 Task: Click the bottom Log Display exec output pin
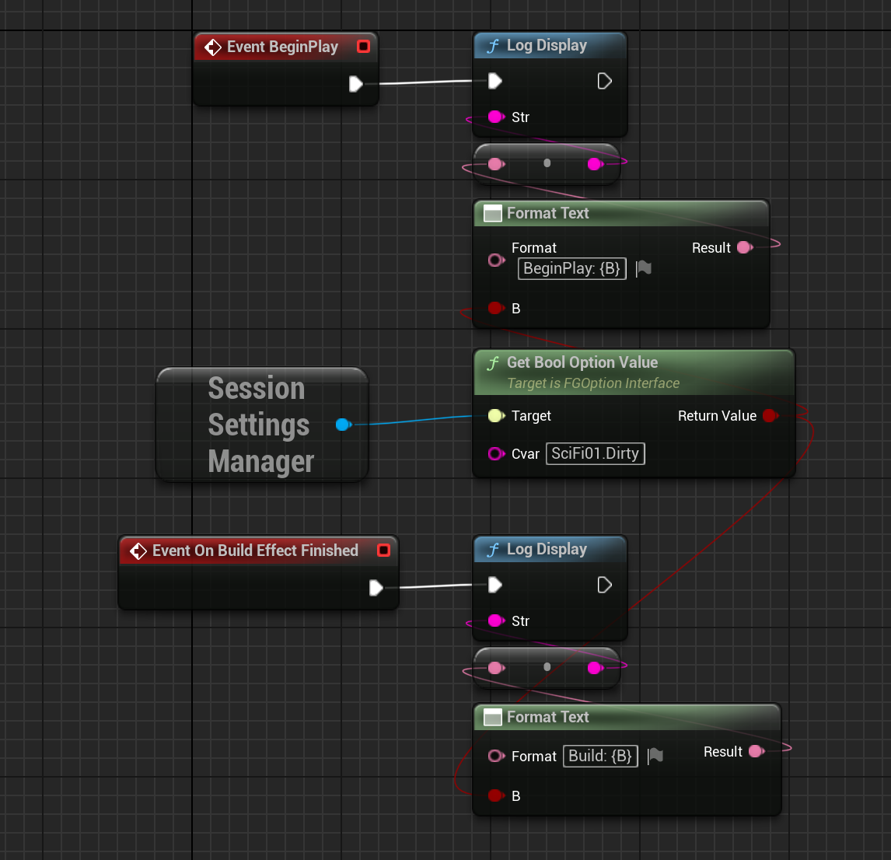point(604,585)
